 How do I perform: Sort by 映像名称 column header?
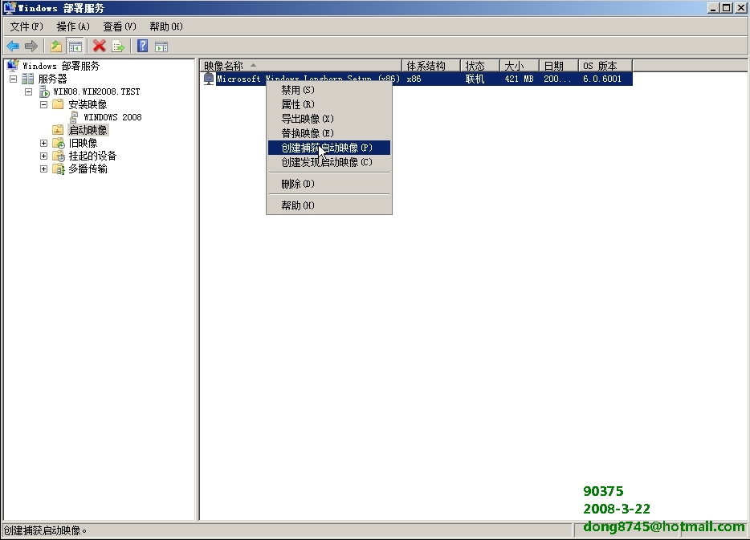tap(301, 66)
